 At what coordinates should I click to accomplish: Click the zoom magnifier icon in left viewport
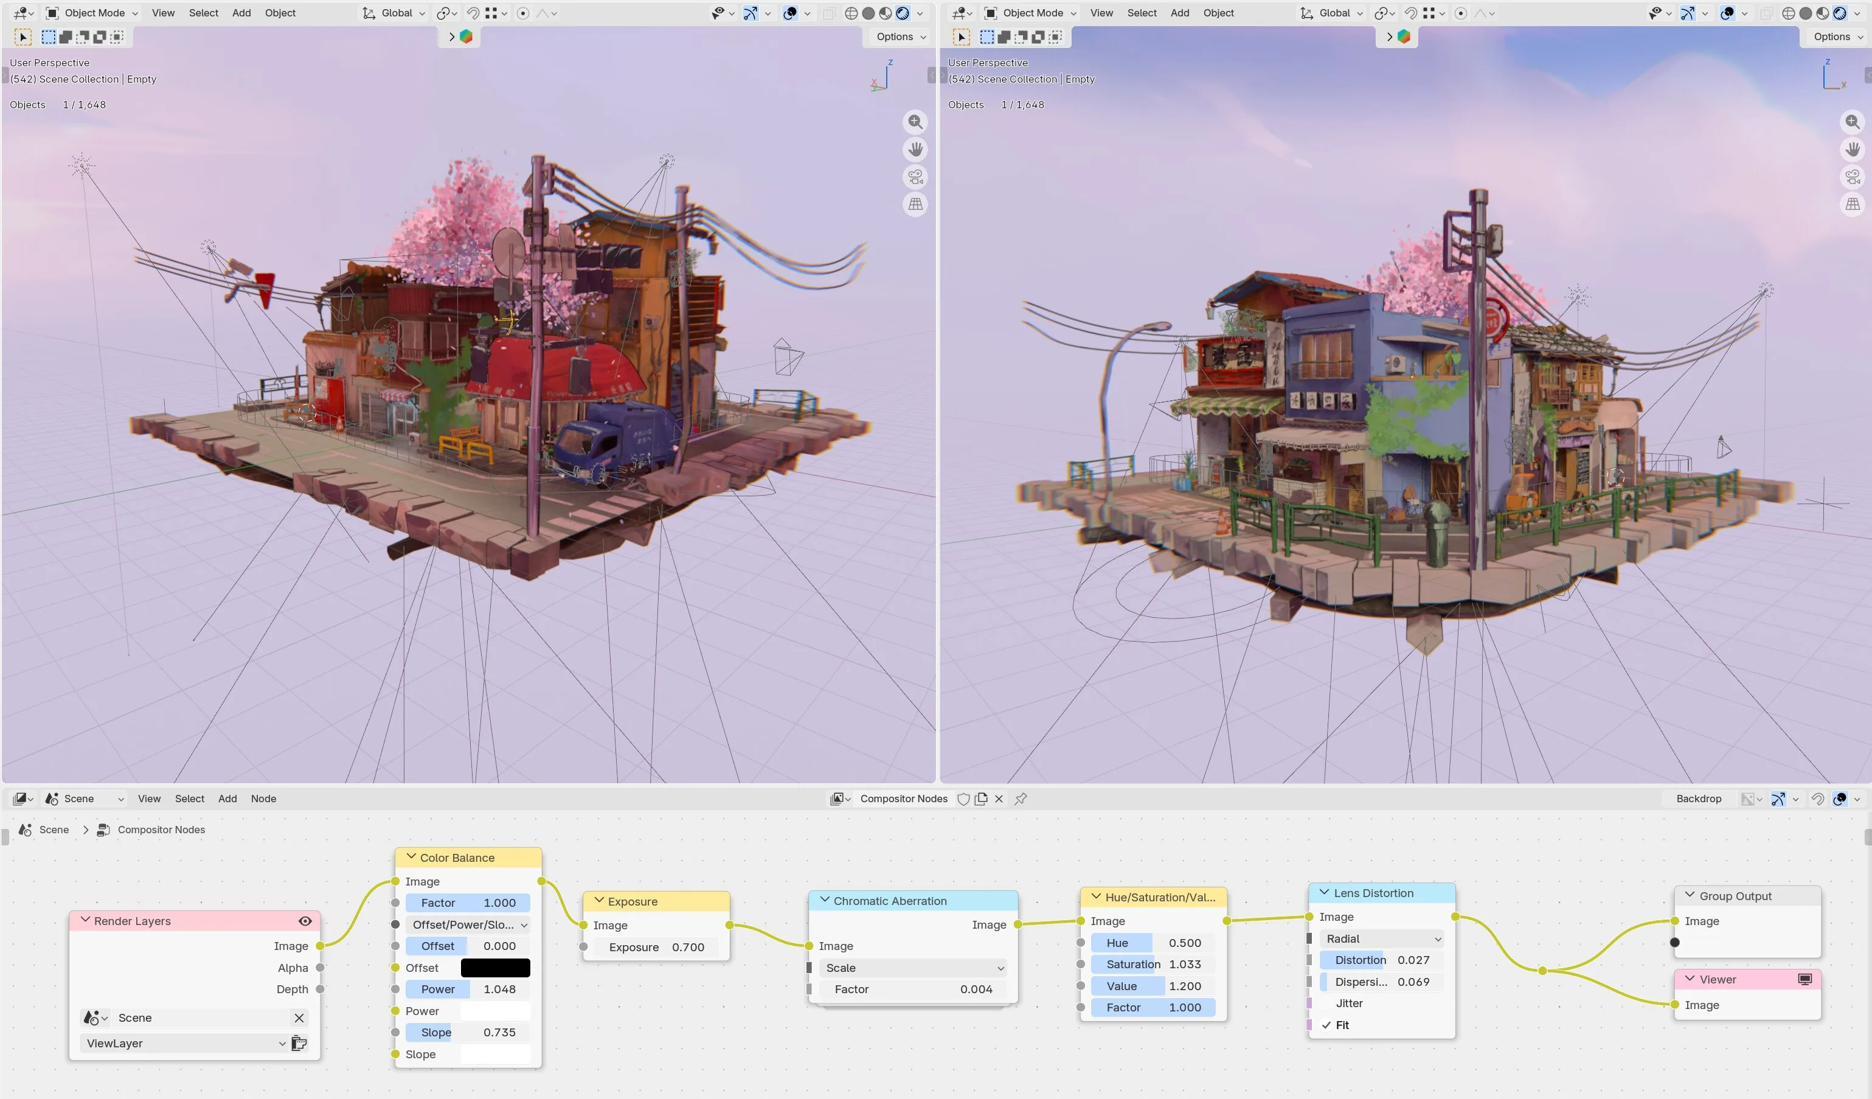(x=915, y=122)
